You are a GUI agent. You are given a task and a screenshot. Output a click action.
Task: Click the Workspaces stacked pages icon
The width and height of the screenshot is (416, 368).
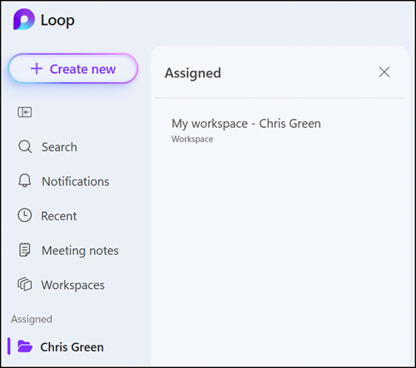click(x=25, y=284)
